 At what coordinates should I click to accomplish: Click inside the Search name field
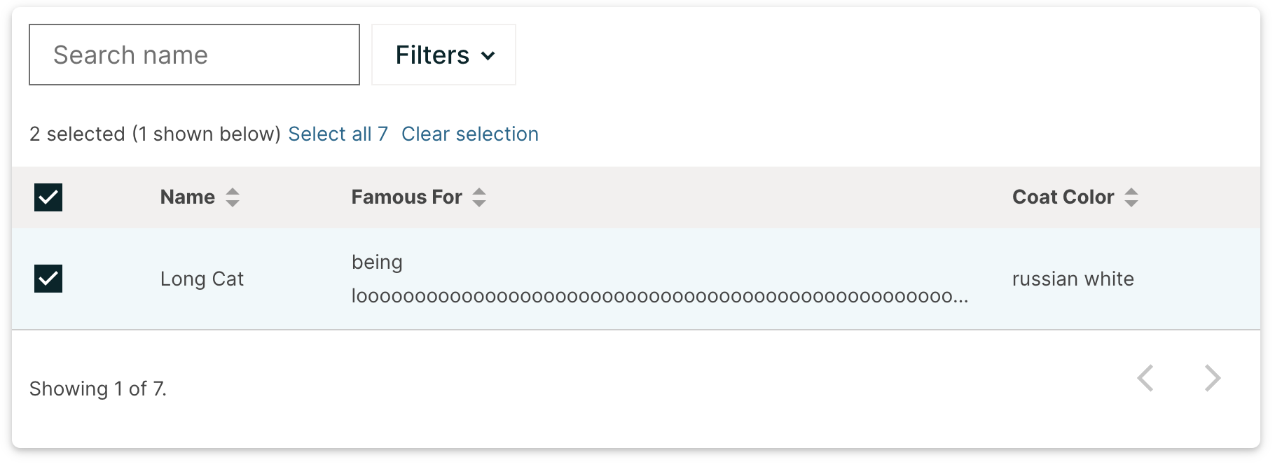coord(194,55)
